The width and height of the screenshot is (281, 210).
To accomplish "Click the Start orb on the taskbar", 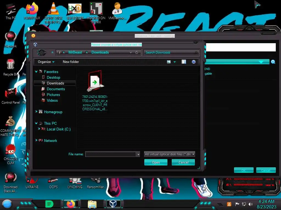I will click(x=7, y=204).
